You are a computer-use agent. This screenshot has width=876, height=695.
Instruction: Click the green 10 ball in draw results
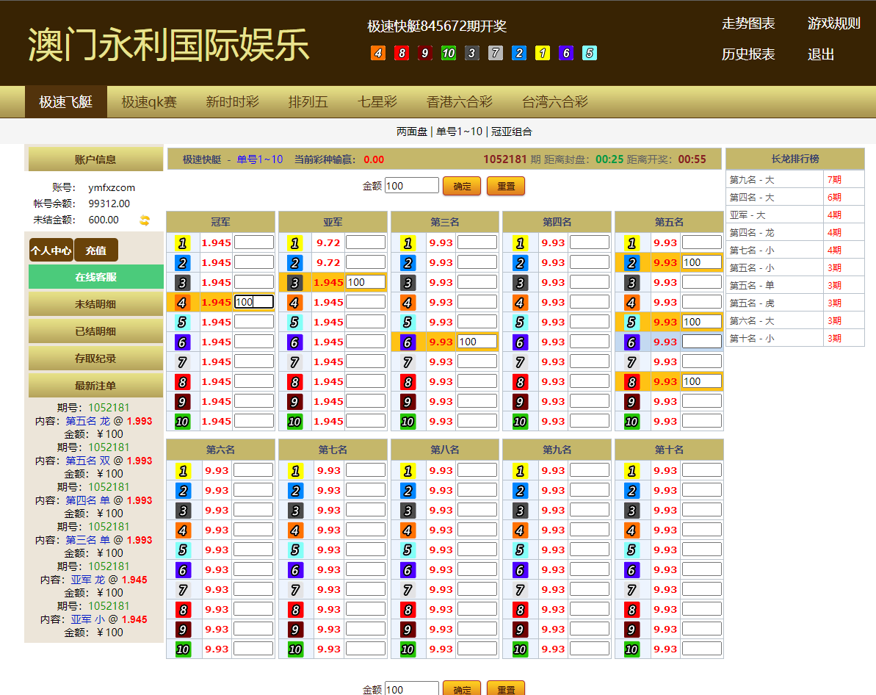click(x=448, y=54)
